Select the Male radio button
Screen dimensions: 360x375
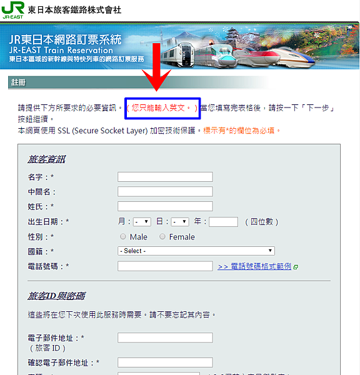[123, 236]
